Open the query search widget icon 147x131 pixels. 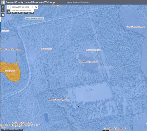pos(9,12)
